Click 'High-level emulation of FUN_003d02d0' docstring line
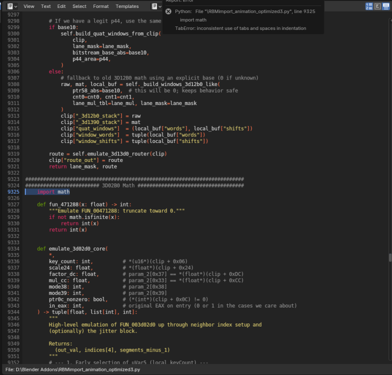392x375 pixels. click(x=155, y=325)
